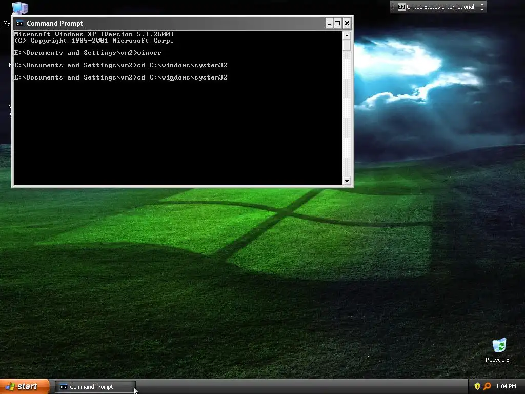Image resolution: width=525 pixels, height=394 pixels.
Task: Click the Recycle Bin label text
Action: pyautogui.click(x=499, y=360)
